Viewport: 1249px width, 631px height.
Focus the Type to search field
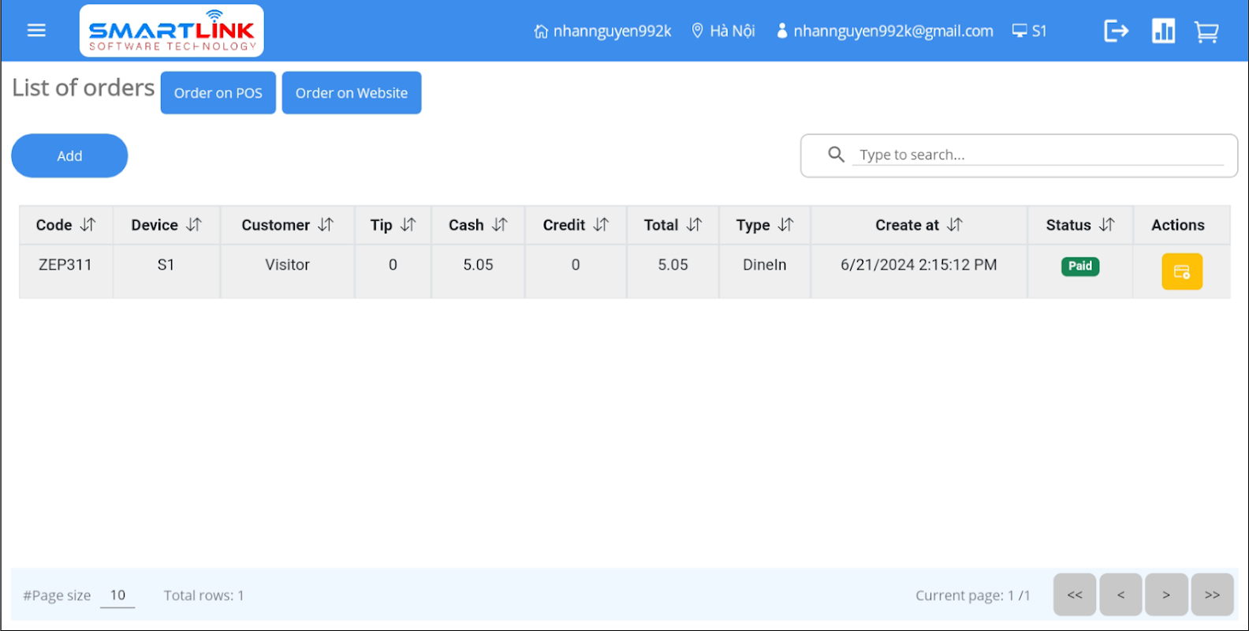click(1038, 155)
